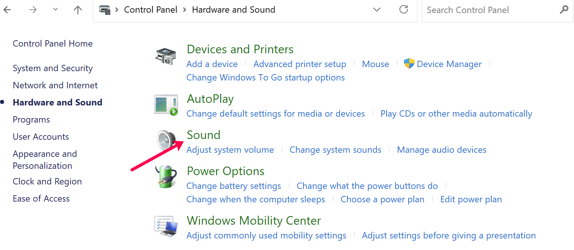
Task: Click the refresh button in address bar
Action: click(x=404, y=10)
